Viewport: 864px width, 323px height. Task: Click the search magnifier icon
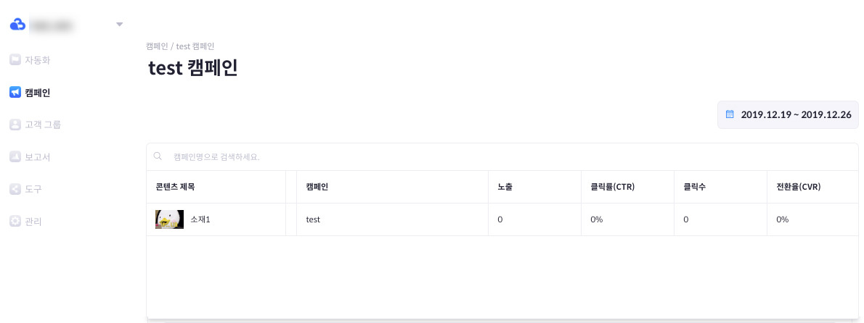click(x=158, y=156)
